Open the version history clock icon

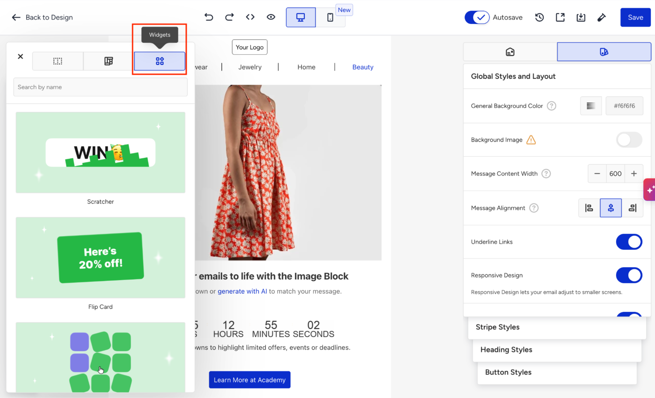click(x=540, y=17)
